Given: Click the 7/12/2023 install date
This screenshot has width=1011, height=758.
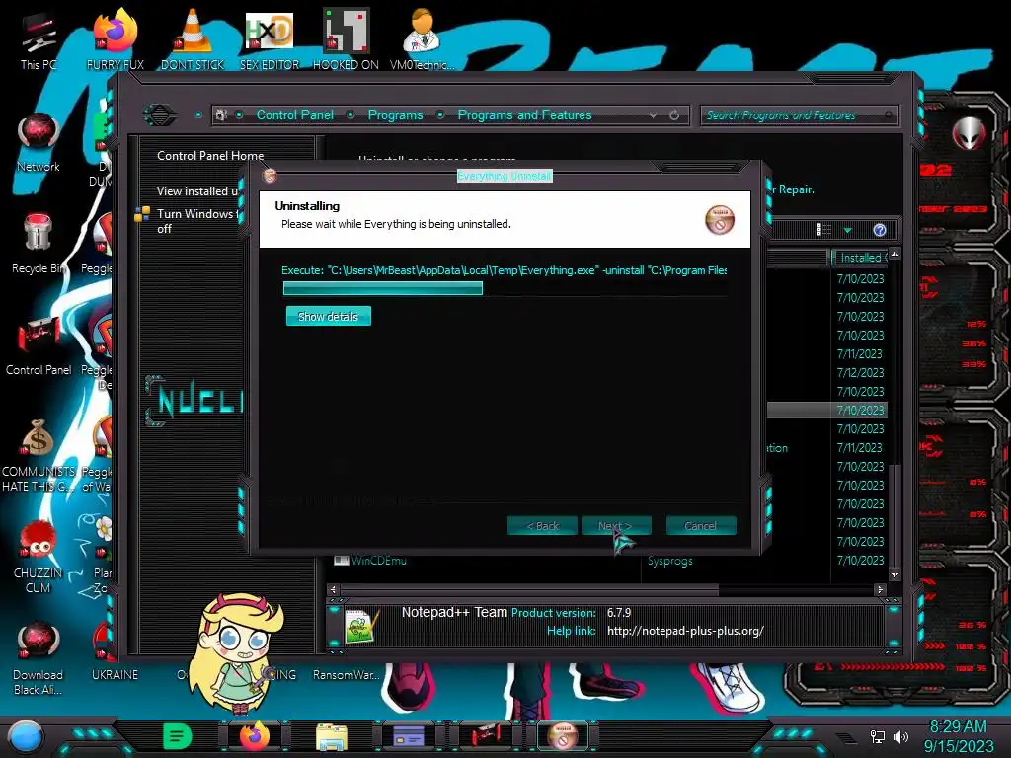Looking at the screenshot, I should click(860, 372).
